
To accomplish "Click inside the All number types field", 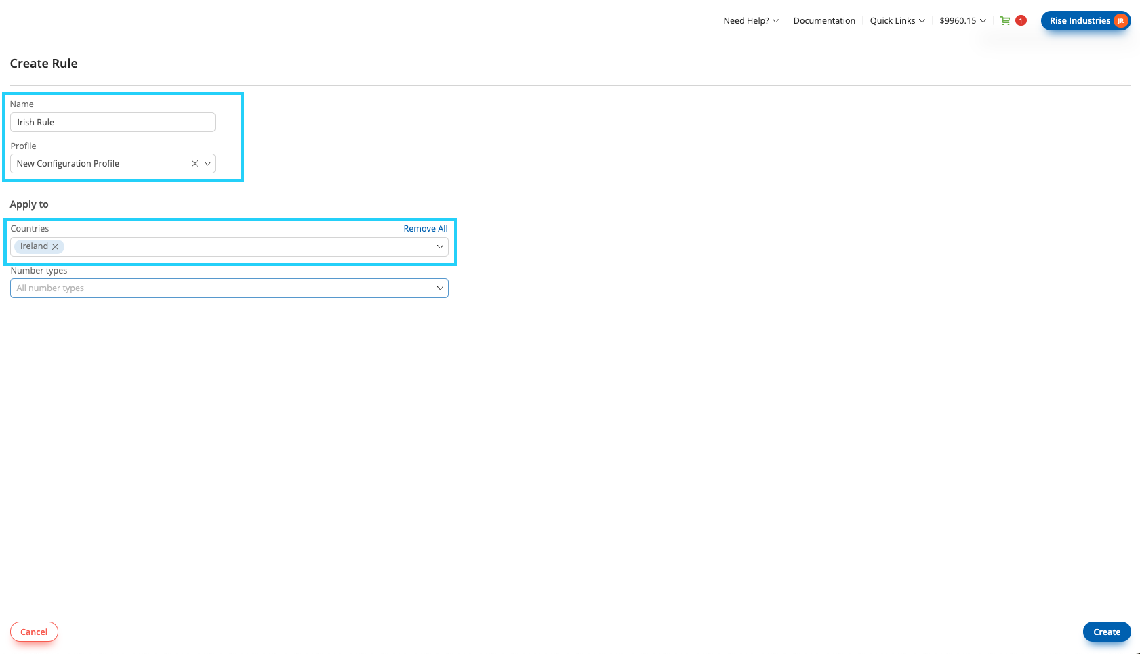I will [x=229, y=288].
